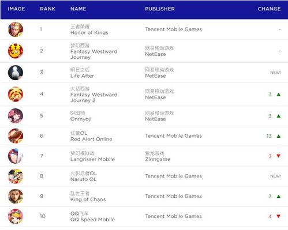This screenshot has height=230, width=288.
Task: Click the Fantasy Westward Journey 2 icon
Action: pyautogui.click(x=16, y=94)
